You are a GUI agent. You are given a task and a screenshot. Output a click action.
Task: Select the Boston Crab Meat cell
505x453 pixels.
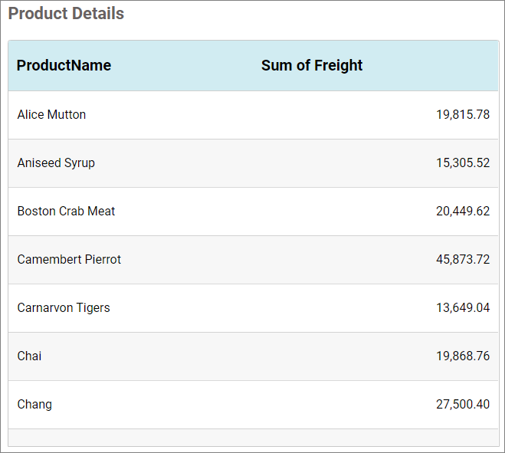(x=66, y=212)
